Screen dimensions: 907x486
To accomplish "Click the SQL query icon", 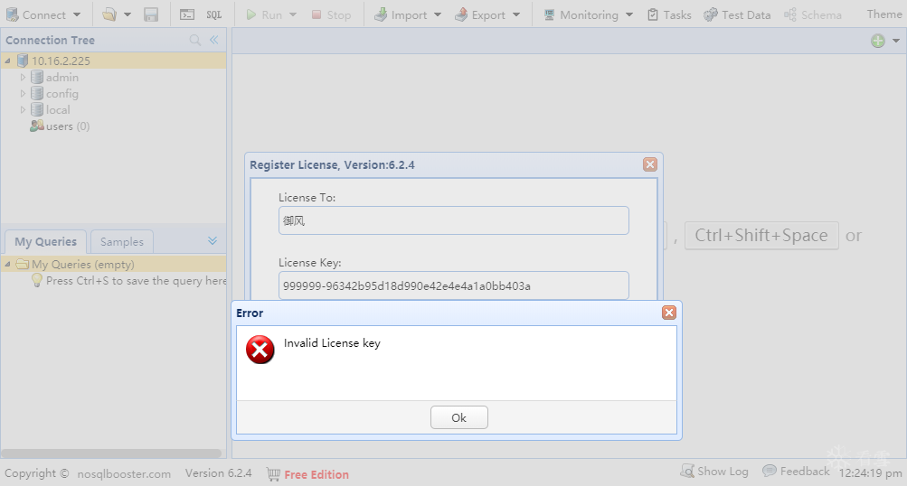I will pos(214,15).
